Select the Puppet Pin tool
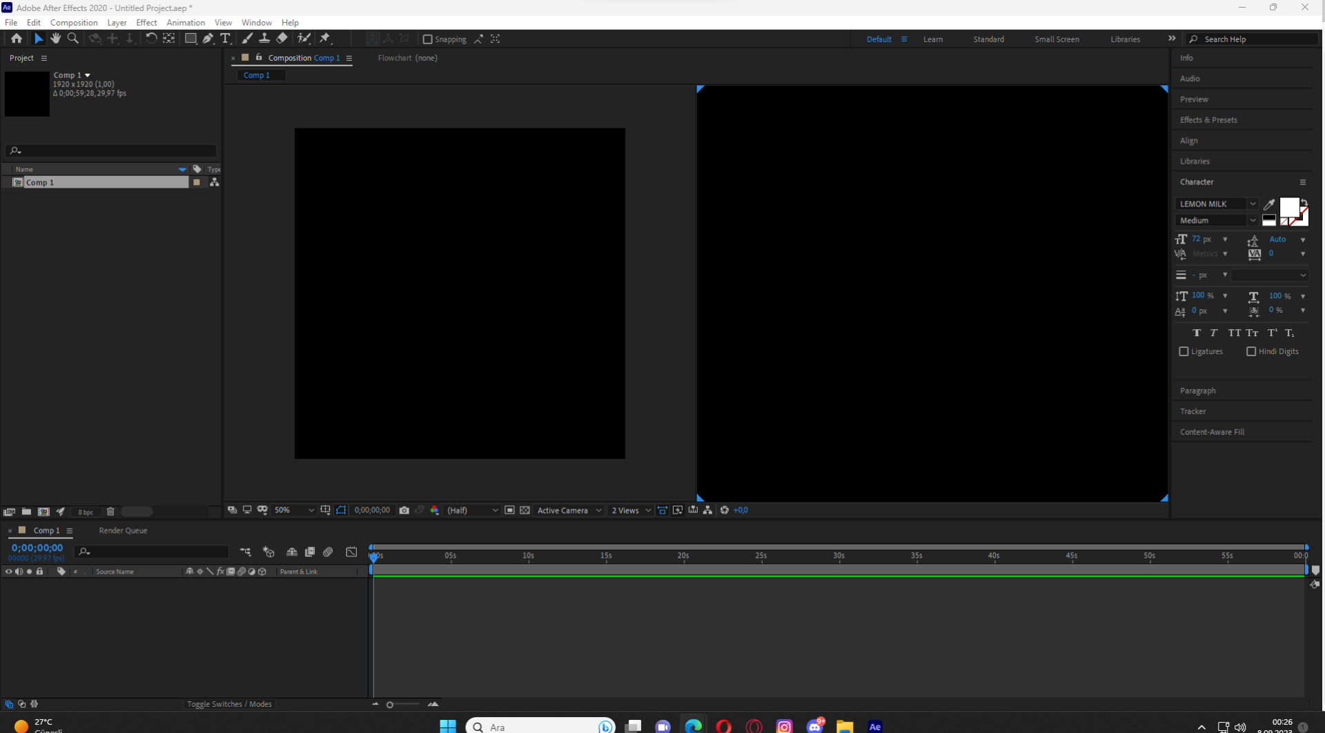The image size is (1325, 733). [326, 39]
